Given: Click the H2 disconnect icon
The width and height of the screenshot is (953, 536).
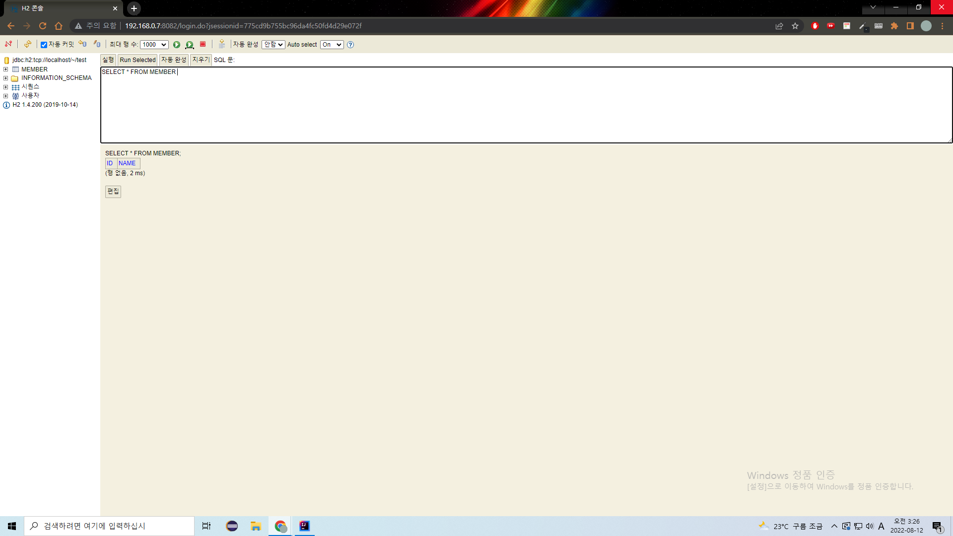Looking at the screenshot, I should pyautogui.click(x=8, y=44).
